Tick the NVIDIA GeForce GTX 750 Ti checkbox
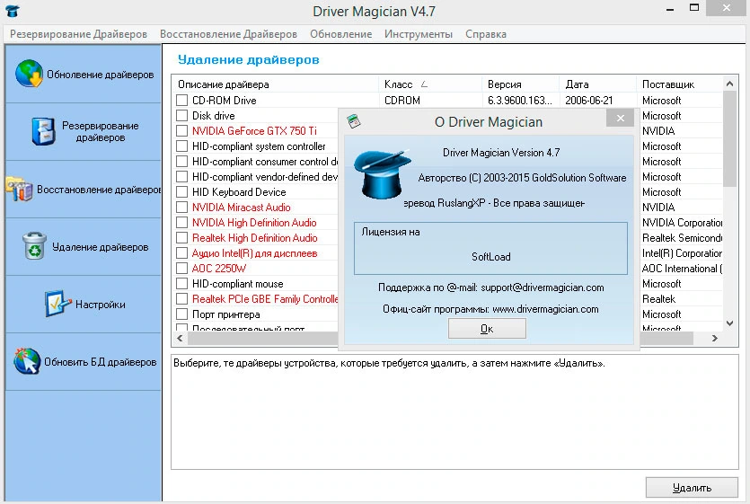This screenshot has width=750, height=504. (x=181, y=131)
